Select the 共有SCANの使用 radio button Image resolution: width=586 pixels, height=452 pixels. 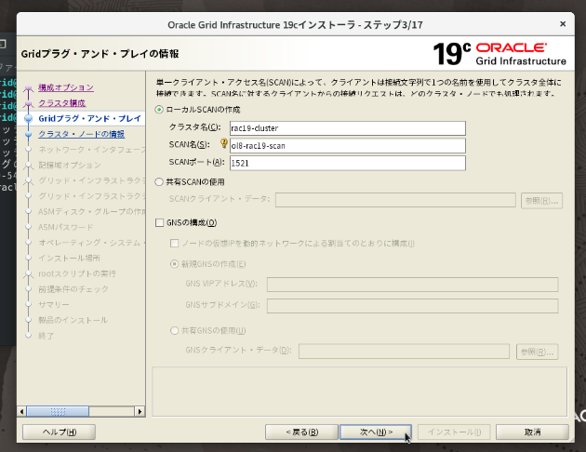[159, 182]
